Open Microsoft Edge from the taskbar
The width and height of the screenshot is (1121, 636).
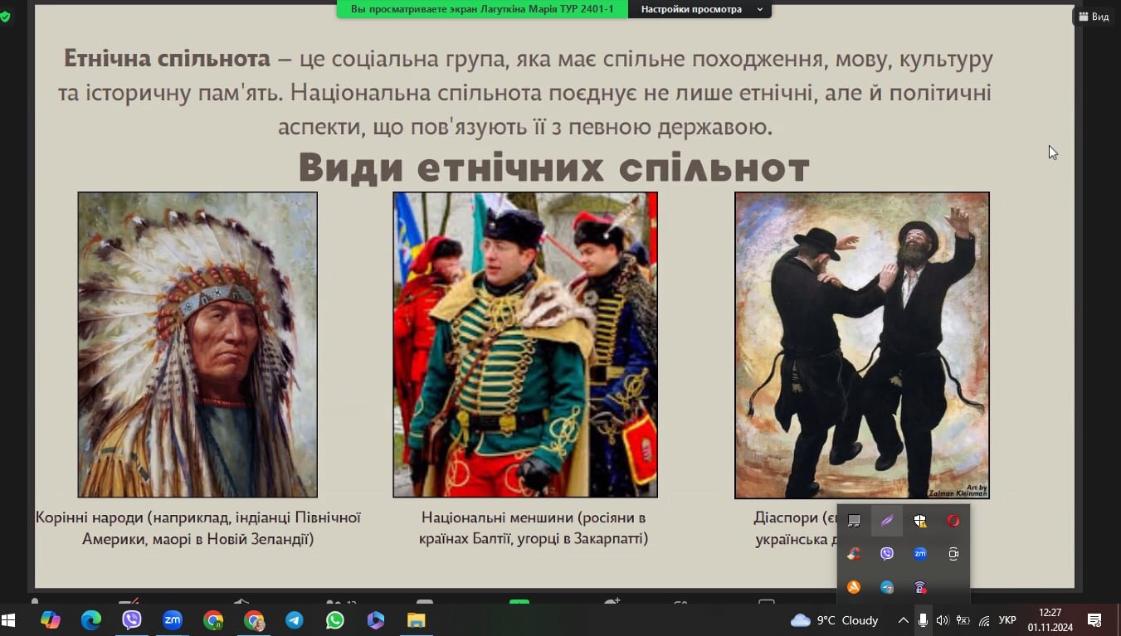[x=90, y=620]
